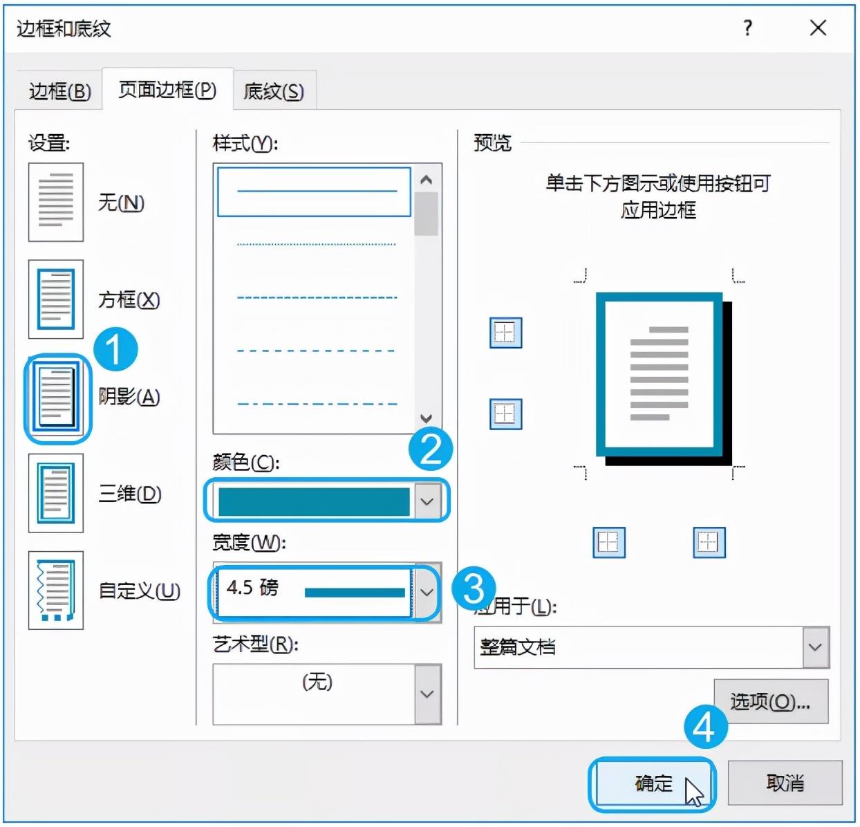Choose the 方框(X) box border icon

(x=55, y=299)
